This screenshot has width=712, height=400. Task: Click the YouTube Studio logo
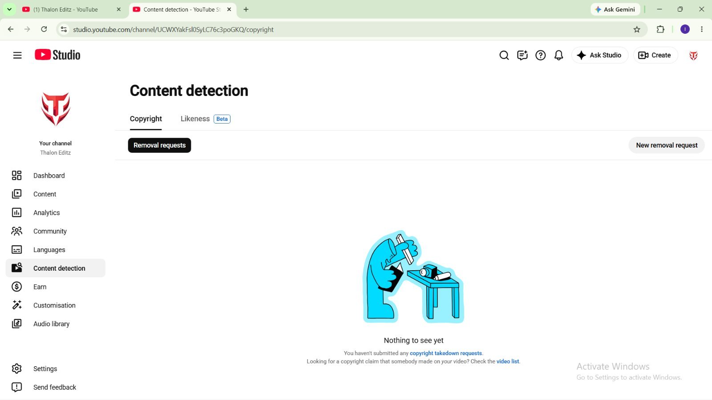coord(57,55)
